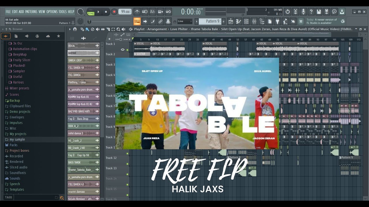This screenshot has width=369, height=207.
Task: Mute Track 13 with green LED
Action: click(127, 174)
